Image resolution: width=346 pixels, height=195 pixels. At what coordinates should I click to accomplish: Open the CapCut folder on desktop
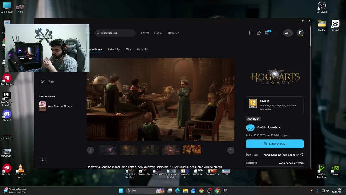[x=322, y=25]
